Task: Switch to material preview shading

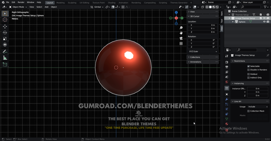Action: [x=214, y=7]
